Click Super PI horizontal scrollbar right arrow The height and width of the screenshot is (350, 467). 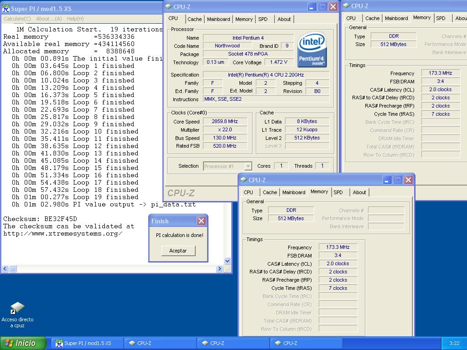click(219, 269)
